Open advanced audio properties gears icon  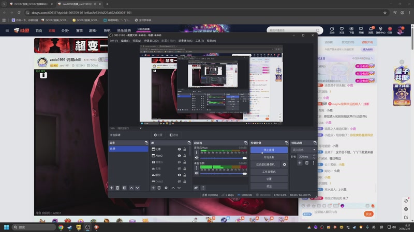coord(196,188)
